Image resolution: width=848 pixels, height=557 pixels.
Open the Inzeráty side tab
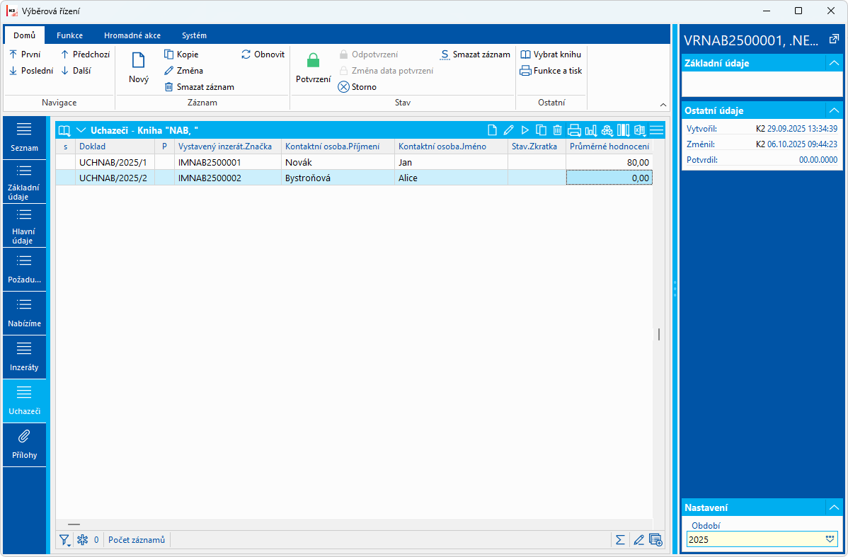[x=24, y=357]
